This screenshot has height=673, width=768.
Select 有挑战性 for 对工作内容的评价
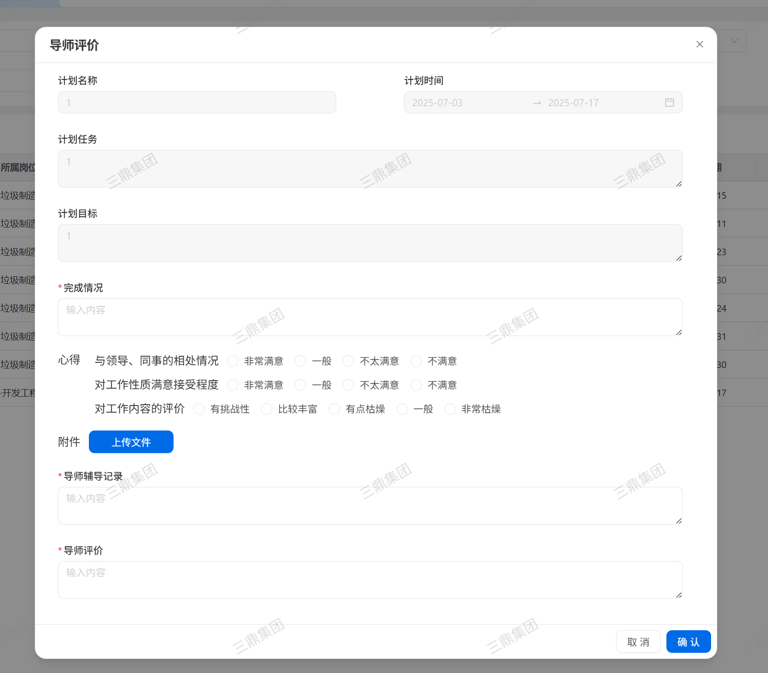pos(199,409)
